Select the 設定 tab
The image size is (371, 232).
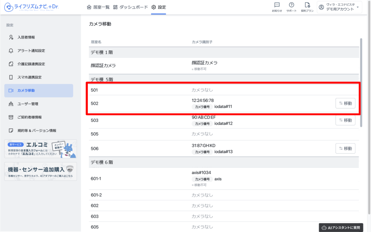point(159,7)
